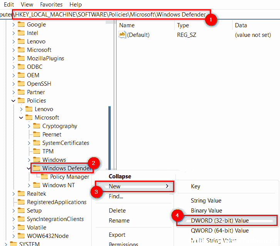The image size is (280, 246).
Task: Select the (value not set) data cell
Action: (253, 35)
